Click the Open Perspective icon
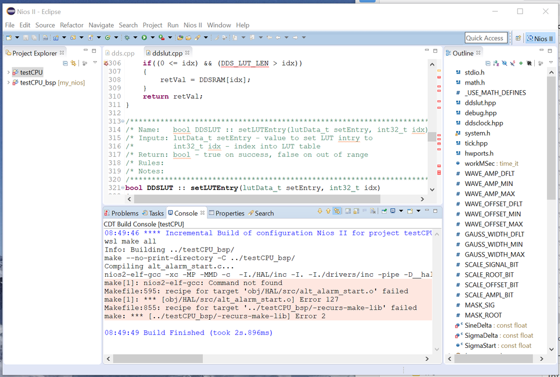Screen dimensions: 560x377 (519, 38)
